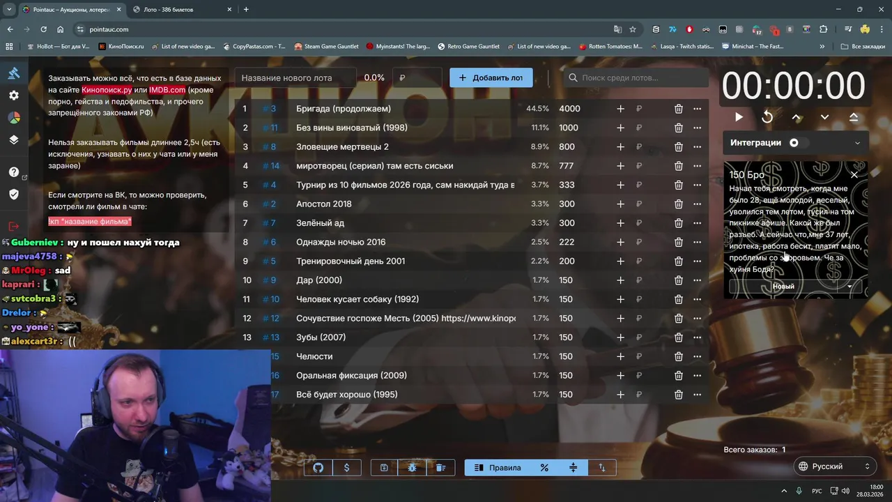Toggle the Правила rules panel button

point(498,468)
